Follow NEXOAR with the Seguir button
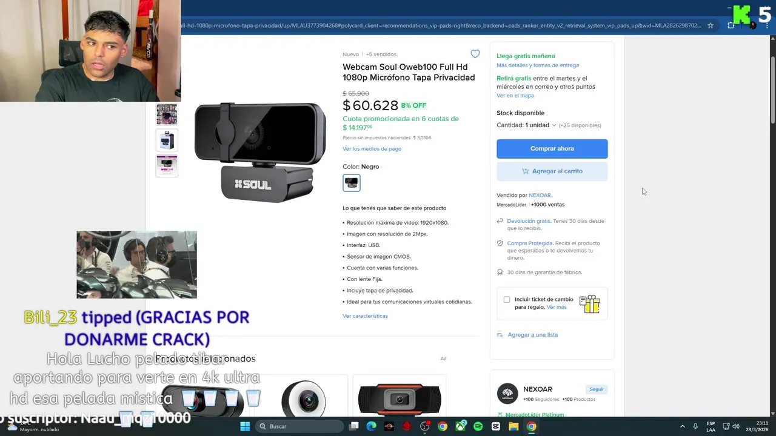This screenshot has width=776, height=436. pyautogui.click(x=597, y=389)
